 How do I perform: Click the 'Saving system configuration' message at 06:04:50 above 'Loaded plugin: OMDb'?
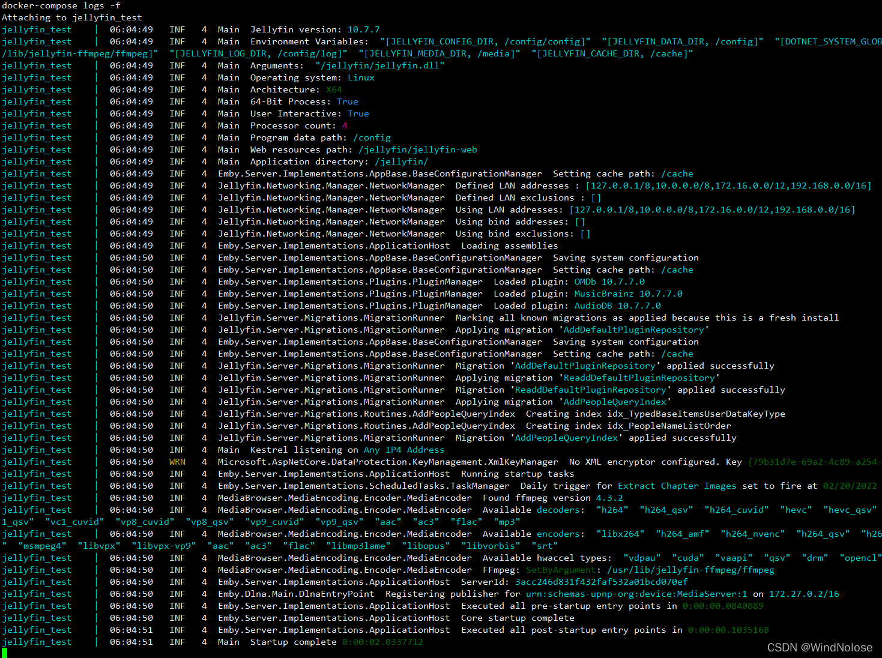(626, 258)
